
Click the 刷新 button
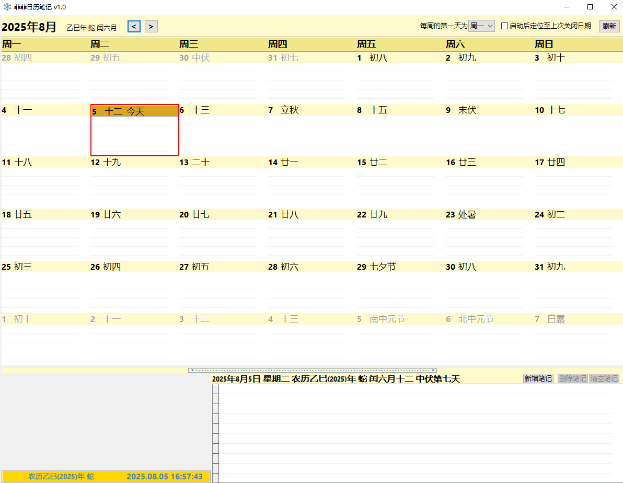609,26
